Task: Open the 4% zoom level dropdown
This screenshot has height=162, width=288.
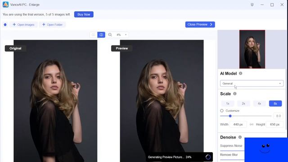Action: coord(121,35)
